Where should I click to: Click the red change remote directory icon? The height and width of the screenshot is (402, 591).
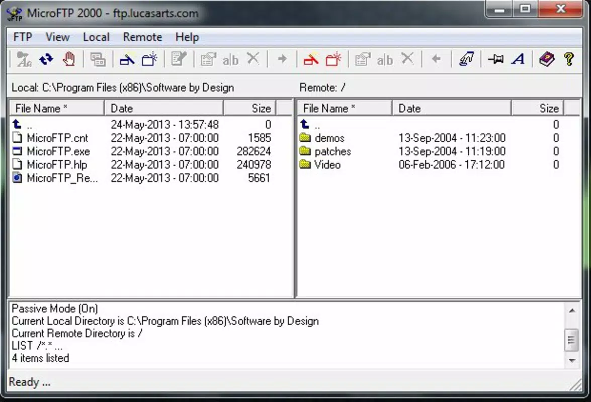311,59
